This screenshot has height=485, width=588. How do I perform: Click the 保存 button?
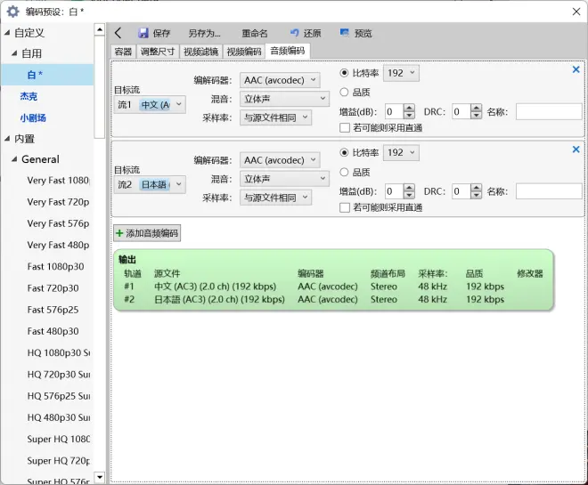pyautogui.click(x=154, y=33)
